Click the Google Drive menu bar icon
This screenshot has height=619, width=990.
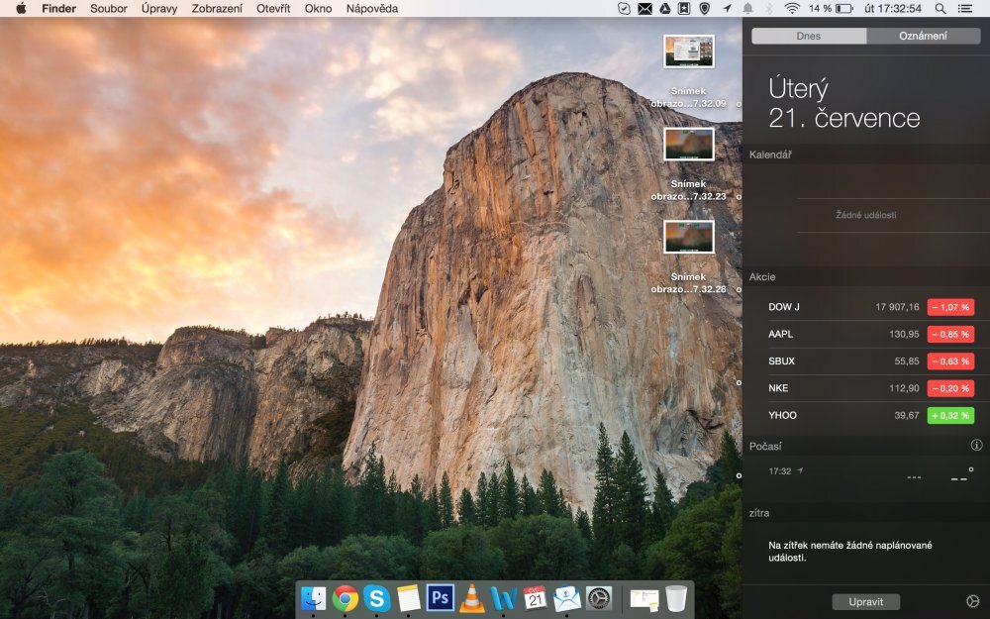(665, 9)
